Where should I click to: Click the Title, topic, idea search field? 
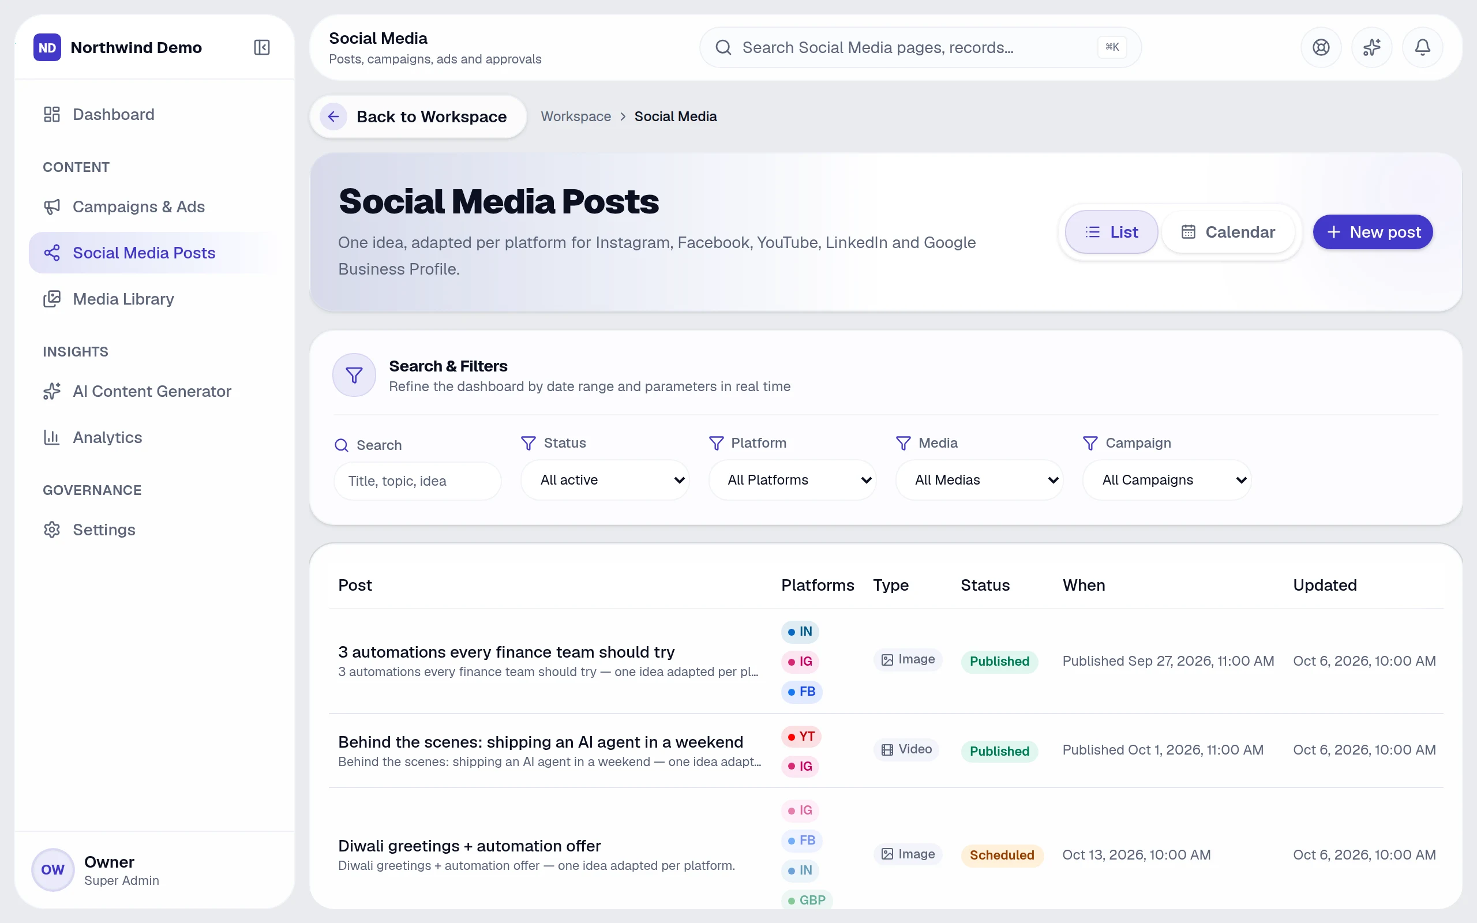tap(418, 481)
